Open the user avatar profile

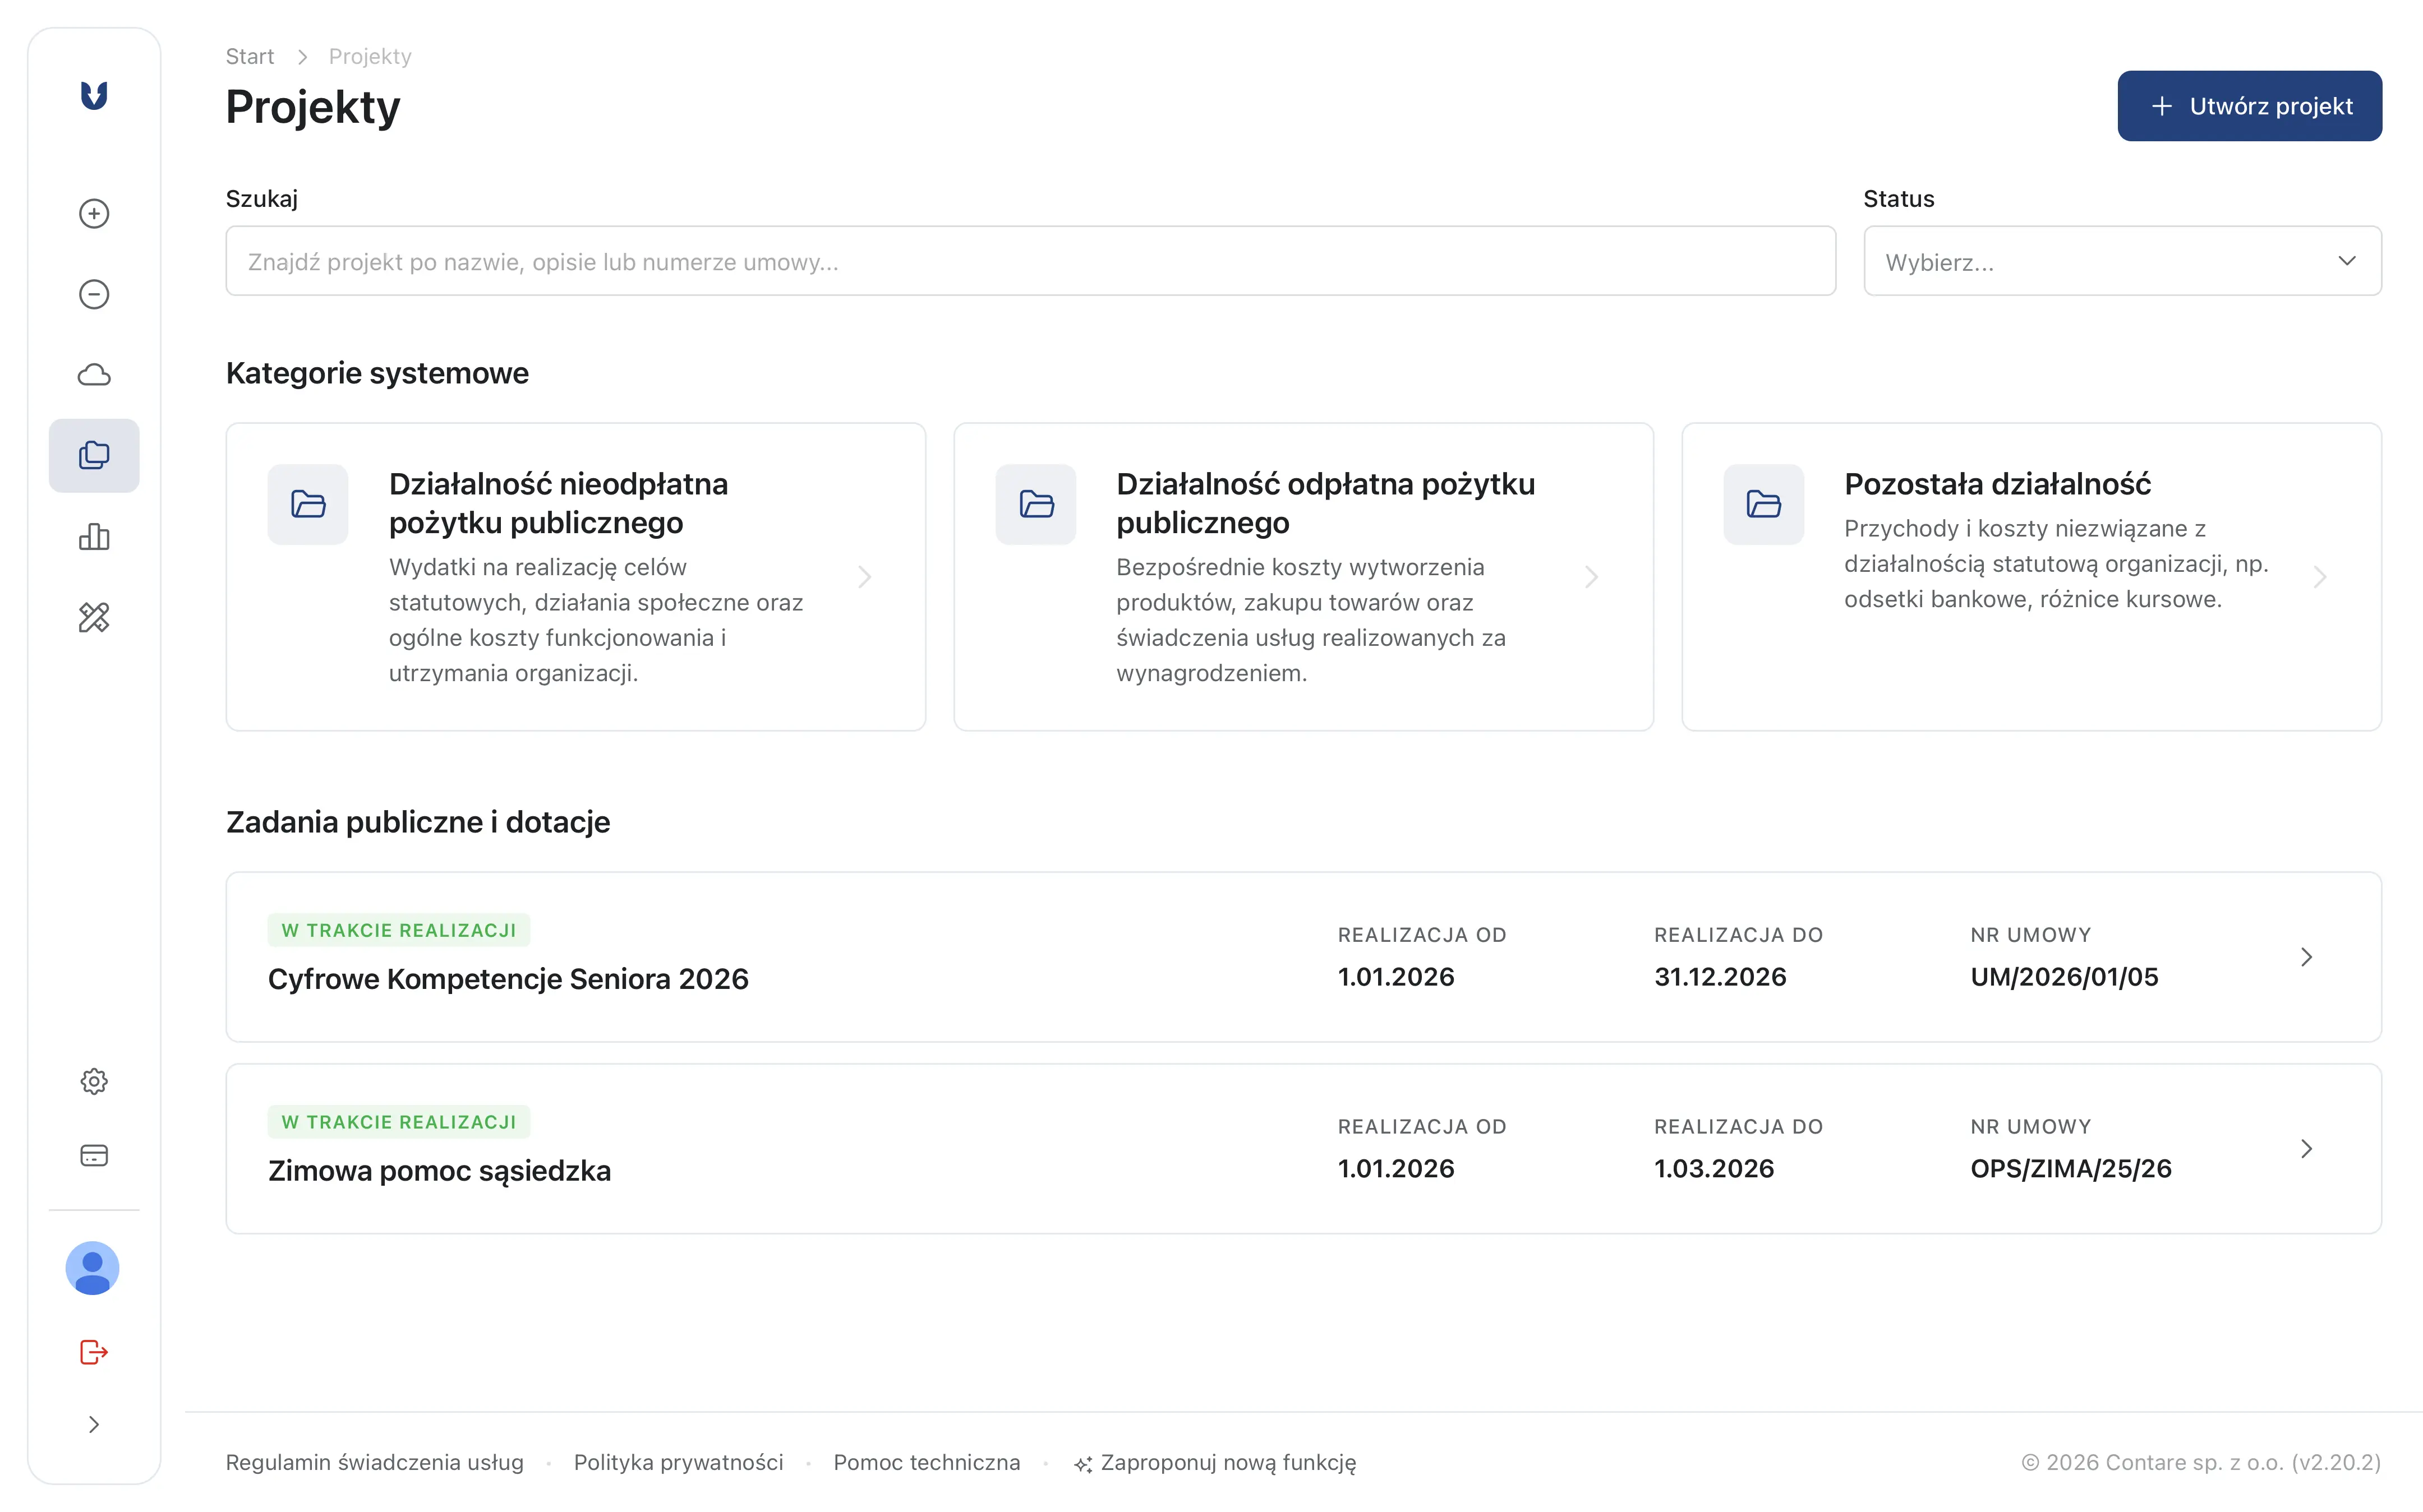[93, 1268]
